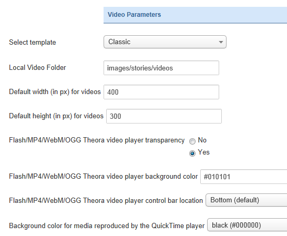Screen dimensions: 287x236
Task: Click the "Yes" label text beside the radio
Action: point(203,152)
